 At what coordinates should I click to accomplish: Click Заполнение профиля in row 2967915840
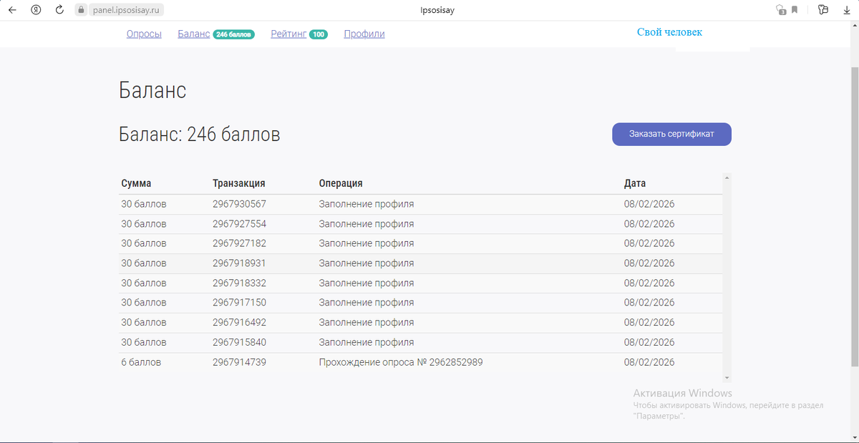pos(367,342)
